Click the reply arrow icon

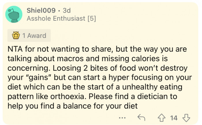tap(141, 118)
